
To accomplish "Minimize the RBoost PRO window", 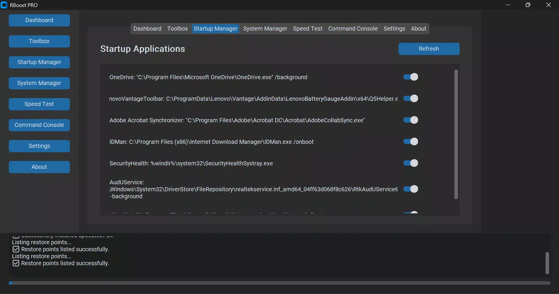I will (x=508, y=5).
